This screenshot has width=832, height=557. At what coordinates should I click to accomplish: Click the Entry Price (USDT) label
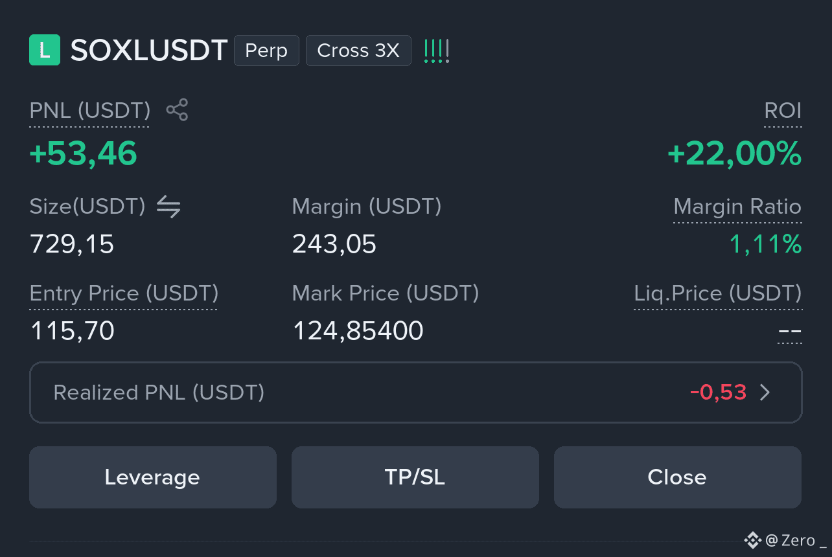124,293
